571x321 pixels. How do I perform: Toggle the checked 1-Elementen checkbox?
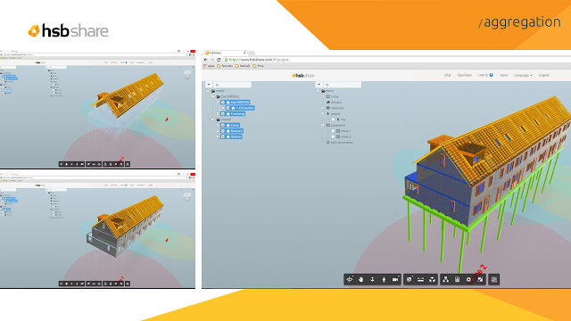coord(228,108)
